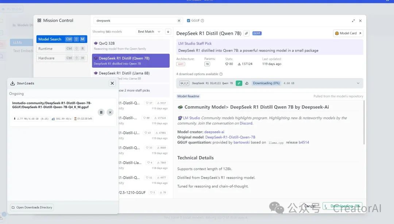Open the Hardware tab
This screenshot has height=224, width=394.
click(62, 58)
